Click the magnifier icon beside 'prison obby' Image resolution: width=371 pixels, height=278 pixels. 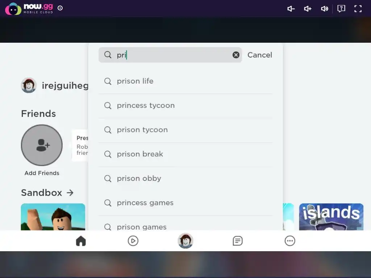coord(108,178)
